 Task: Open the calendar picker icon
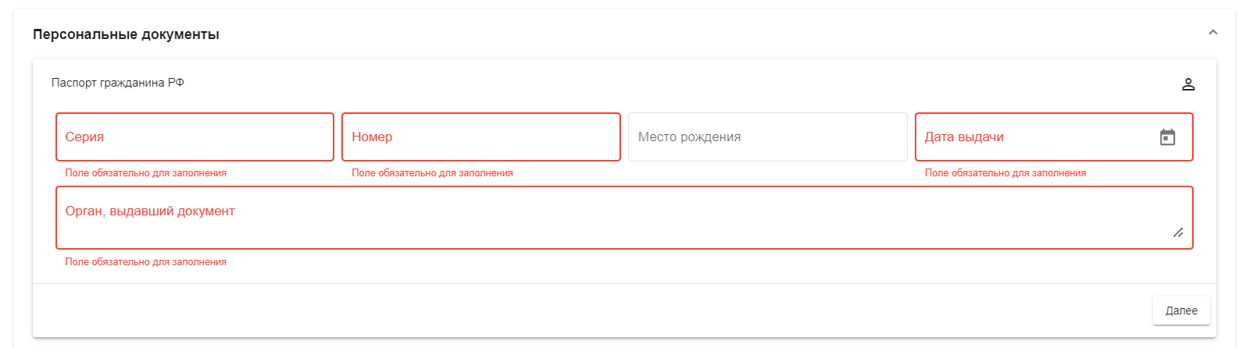[1167, 137]
